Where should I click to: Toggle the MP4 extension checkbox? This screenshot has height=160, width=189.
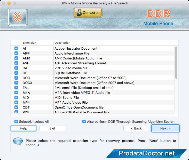(x=16, y=102)
